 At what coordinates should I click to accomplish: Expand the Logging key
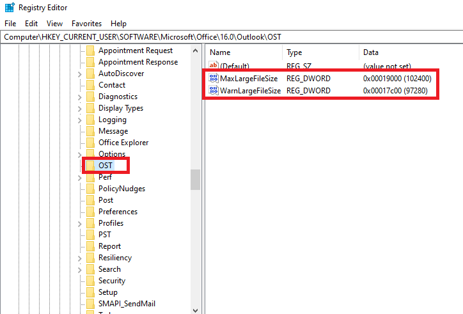pyautogui.click(x=80, y=120)
